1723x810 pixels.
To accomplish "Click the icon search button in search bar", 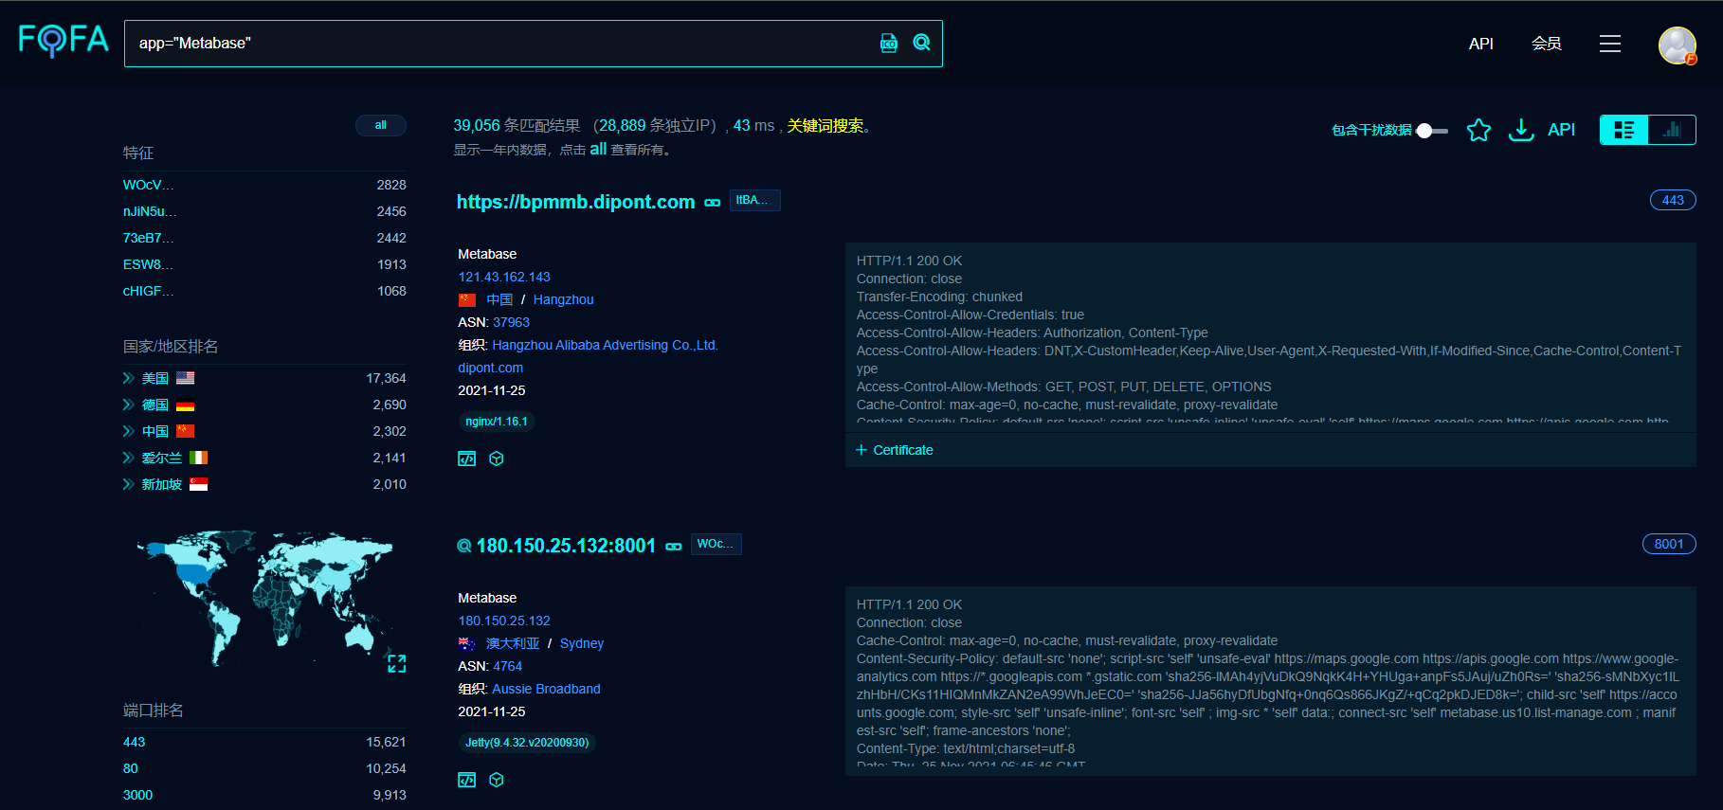I will (889, 43).
